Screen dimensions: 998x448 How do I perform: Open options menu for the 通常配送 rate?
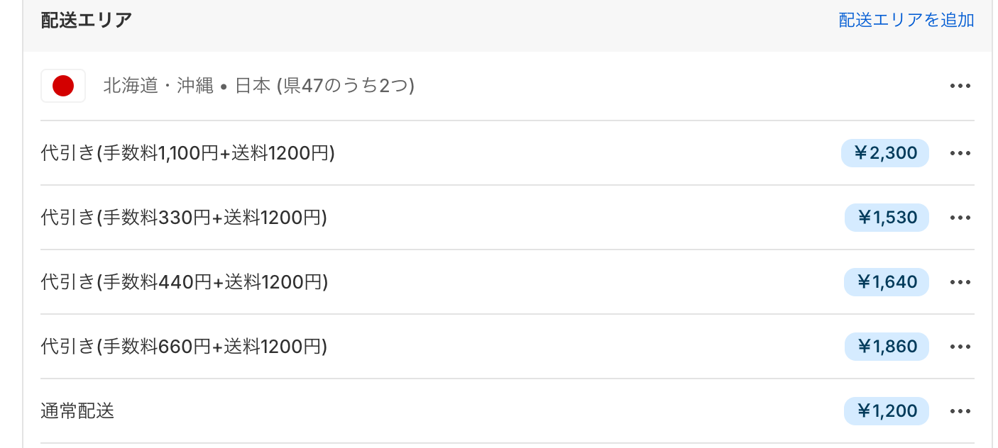[960, 411]
